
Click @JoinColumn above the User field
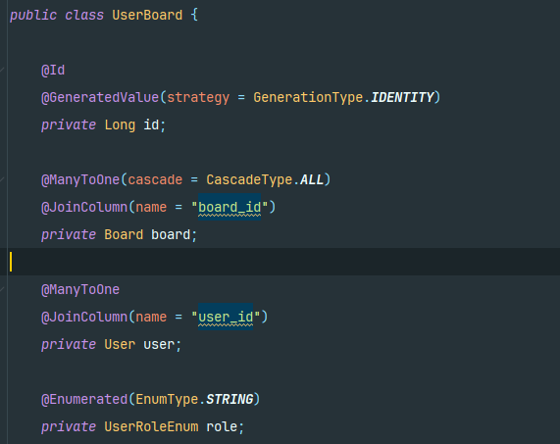pyautogui.click(x=84, y=317)
